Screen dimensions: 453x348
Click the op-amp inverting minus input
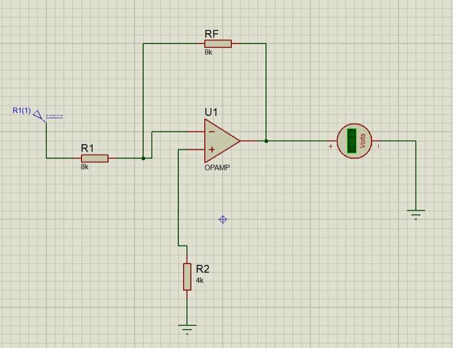click(x=212, y=132)
